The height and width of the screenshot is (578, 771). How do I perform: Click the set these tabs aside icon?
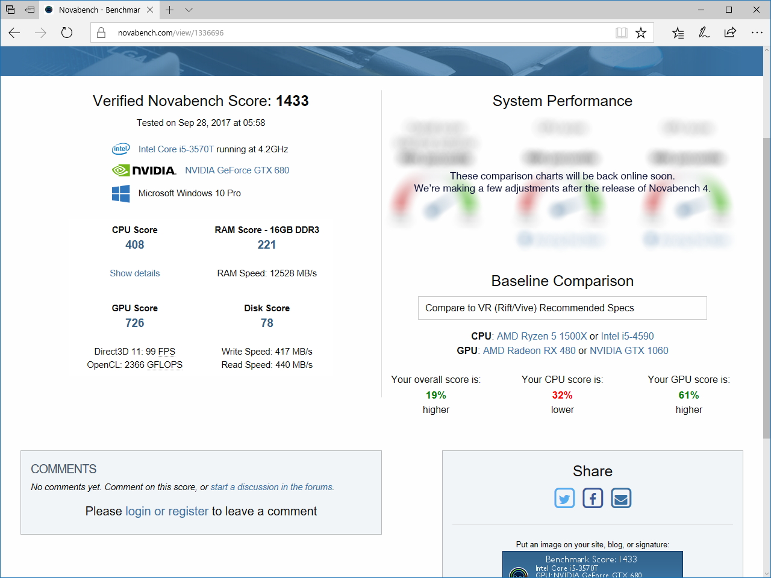coord(30,10)
